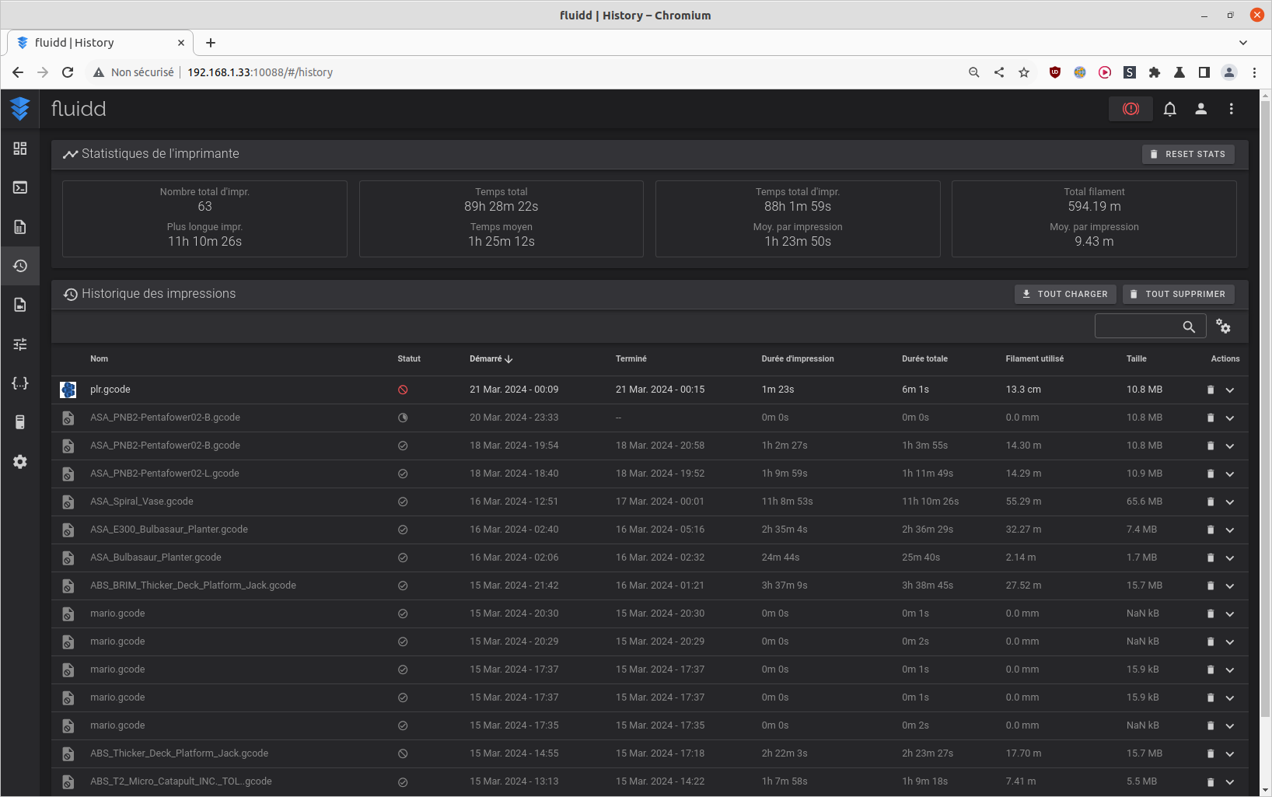1272x797 pixels.
Task: Go back in browser history
Action: (18, 72)
